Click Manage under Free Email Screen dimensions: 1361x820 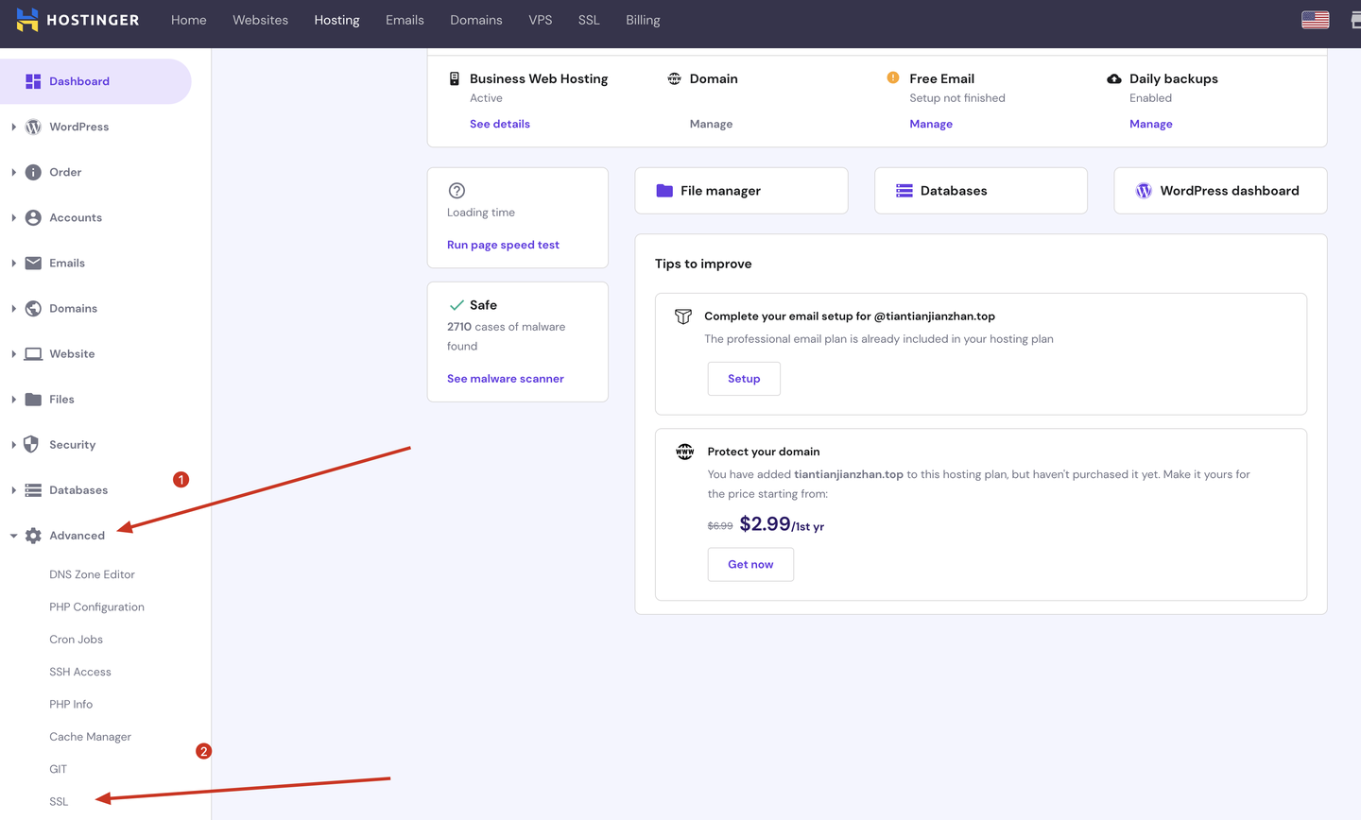[x=931, y=124]
